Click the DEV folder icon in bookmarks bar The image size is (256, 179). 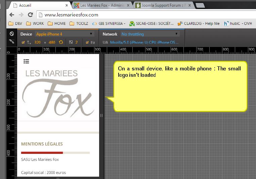click(11, 23)
